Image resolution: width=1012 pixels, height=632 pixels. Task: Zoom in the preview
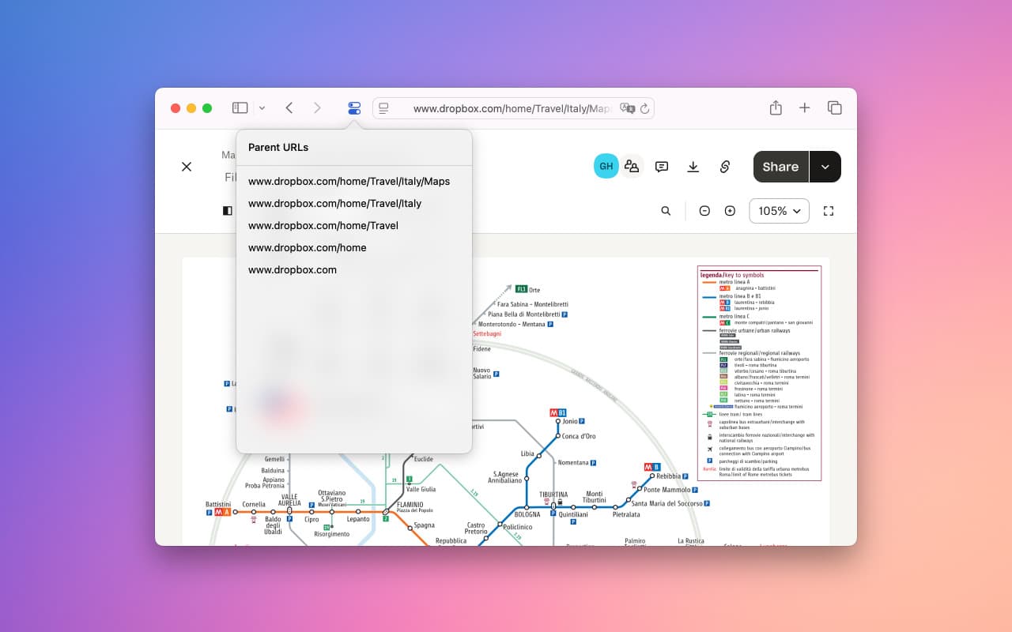tap(730, 211)
